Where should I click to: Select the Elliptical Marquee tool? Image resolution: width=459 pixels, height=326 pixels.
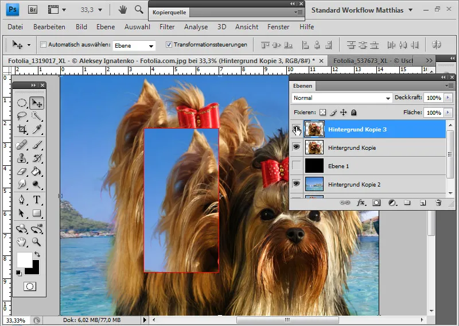click(x=22, y=103)
